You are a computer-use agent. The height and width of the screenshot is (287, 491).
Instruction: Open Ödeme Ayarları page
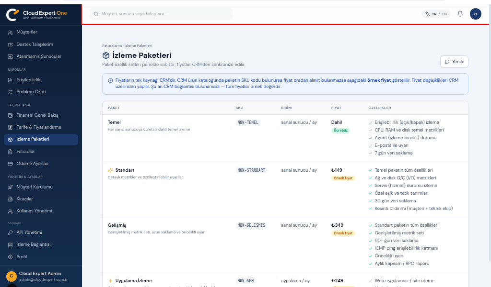[x=41, y=163]
